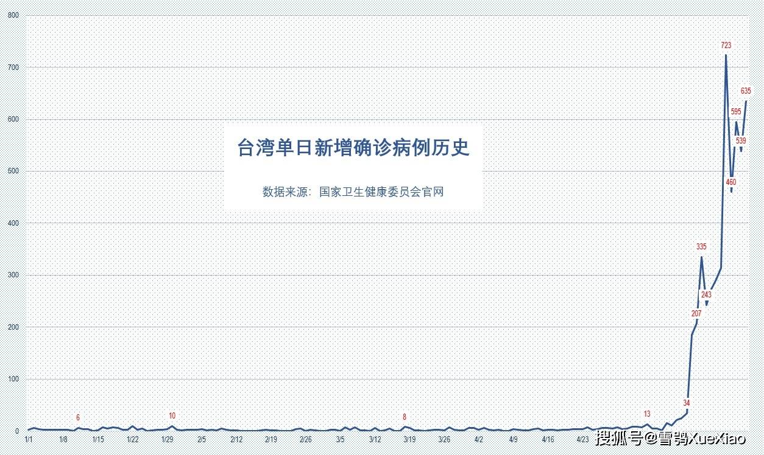
Task: Click the 723 peak data label
Action: pos(726,46)
